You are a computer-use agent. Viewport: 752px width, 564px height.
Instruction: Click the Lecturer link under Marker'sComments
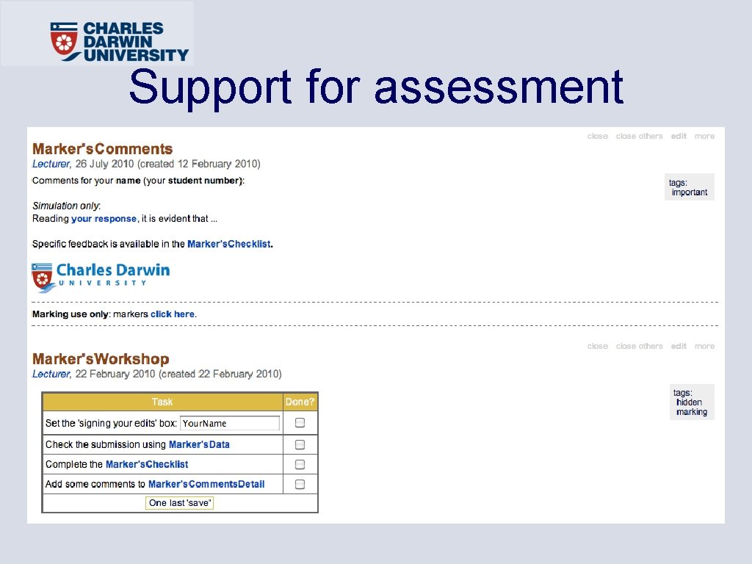coord(51,164)
